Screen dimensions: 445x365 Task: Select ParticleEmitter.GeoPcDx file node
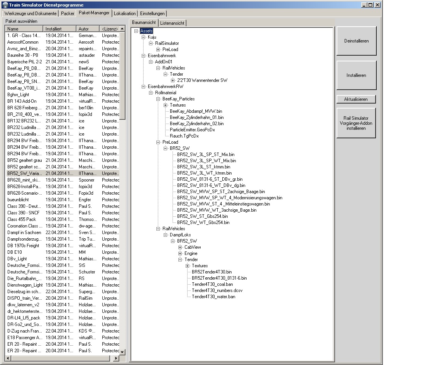[192, 130]
